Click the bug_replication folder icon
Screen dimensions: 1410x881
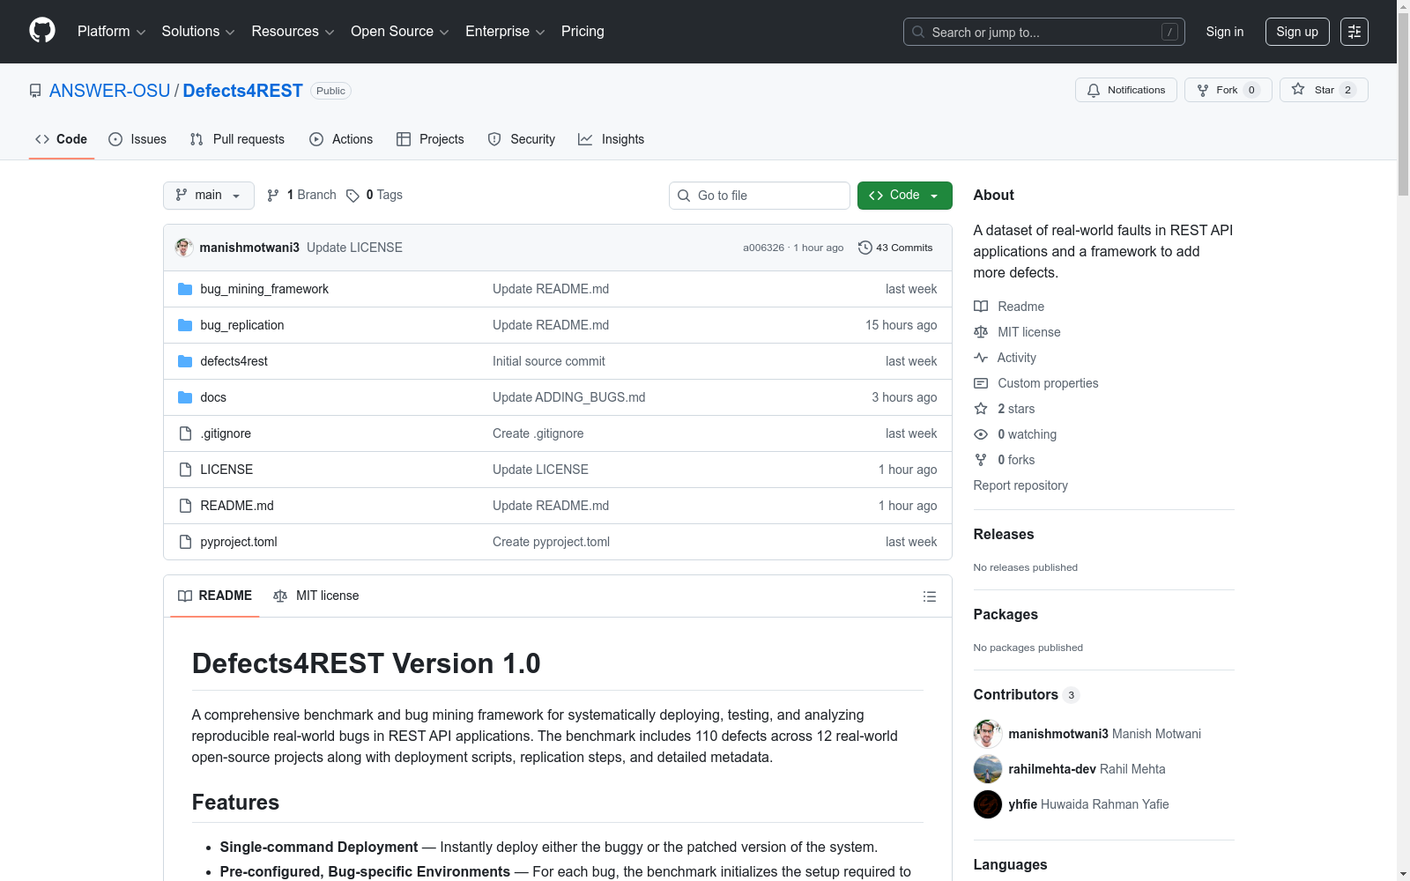[185, 325]
